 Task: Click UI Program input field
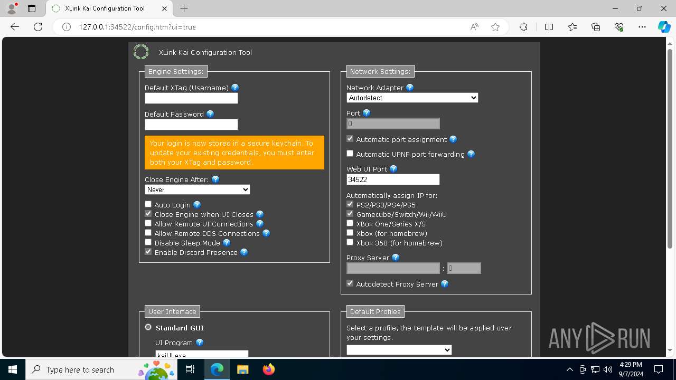coord(202,354)
